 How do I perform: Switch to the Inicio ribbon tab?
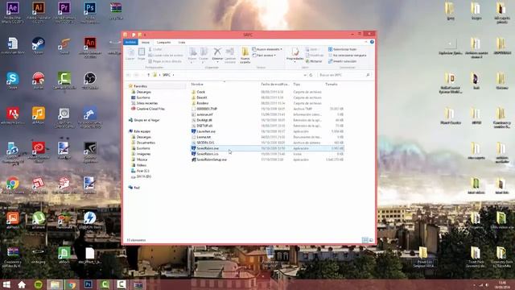click(146, 43)
